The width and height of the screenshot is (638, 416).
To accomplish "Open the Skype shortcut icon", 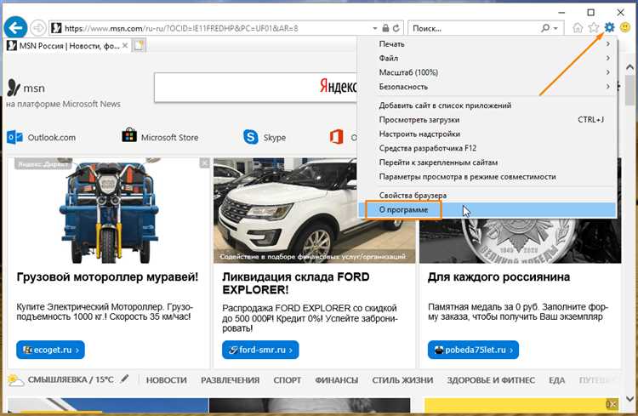I will click(x=251, y=137).
